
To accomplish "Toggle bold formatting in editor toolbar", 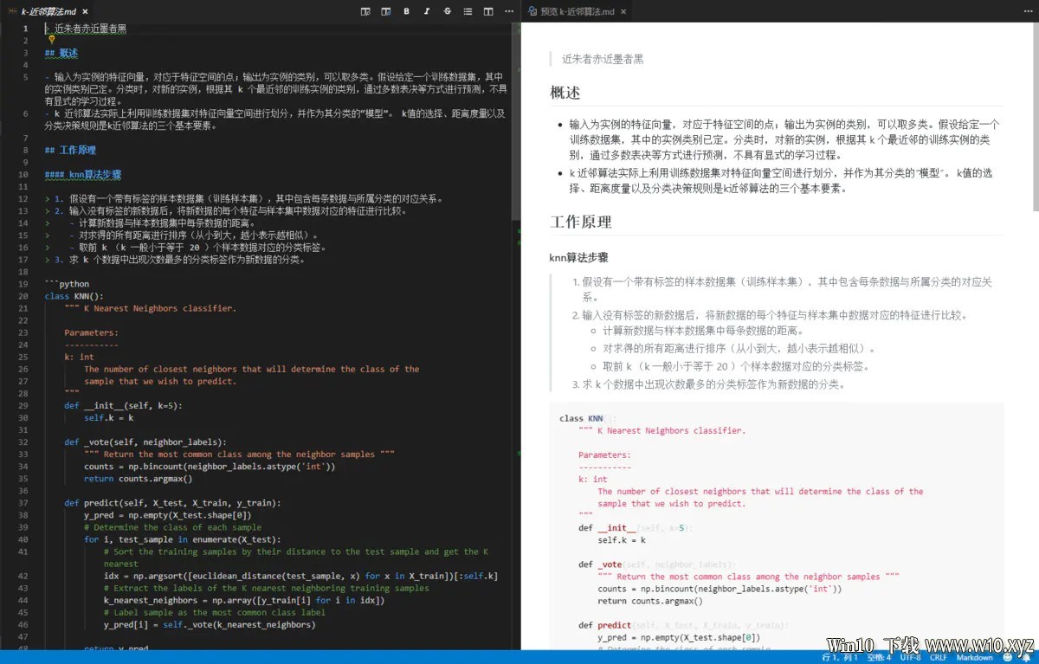I will [x=406, y=11].
